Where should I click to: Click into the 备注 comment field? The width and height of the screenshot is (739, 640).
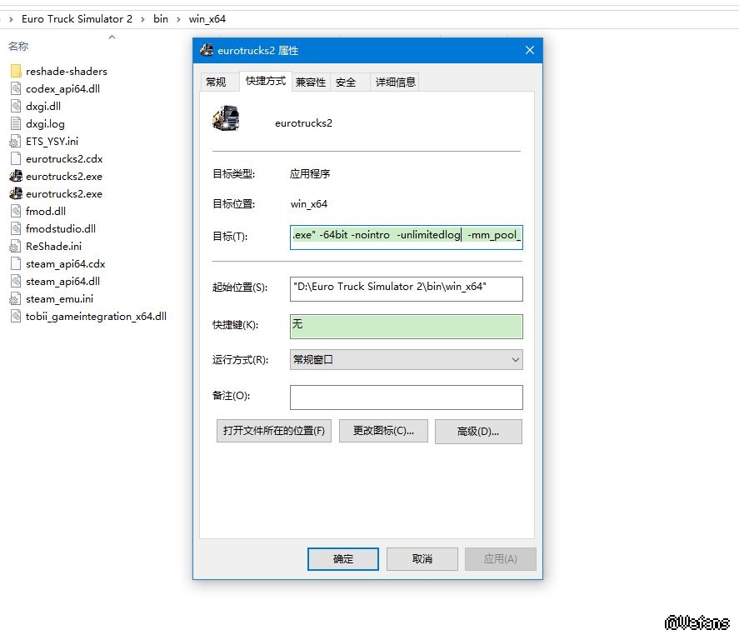click(x=407, y=397)
